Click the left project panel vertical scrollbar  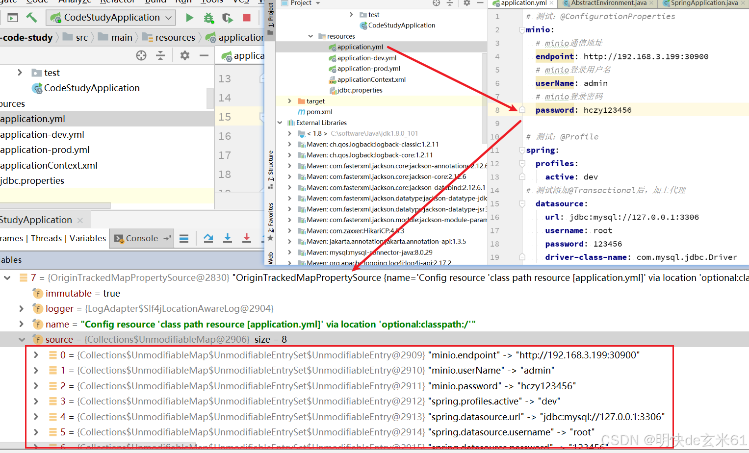(x=210, y=98)
